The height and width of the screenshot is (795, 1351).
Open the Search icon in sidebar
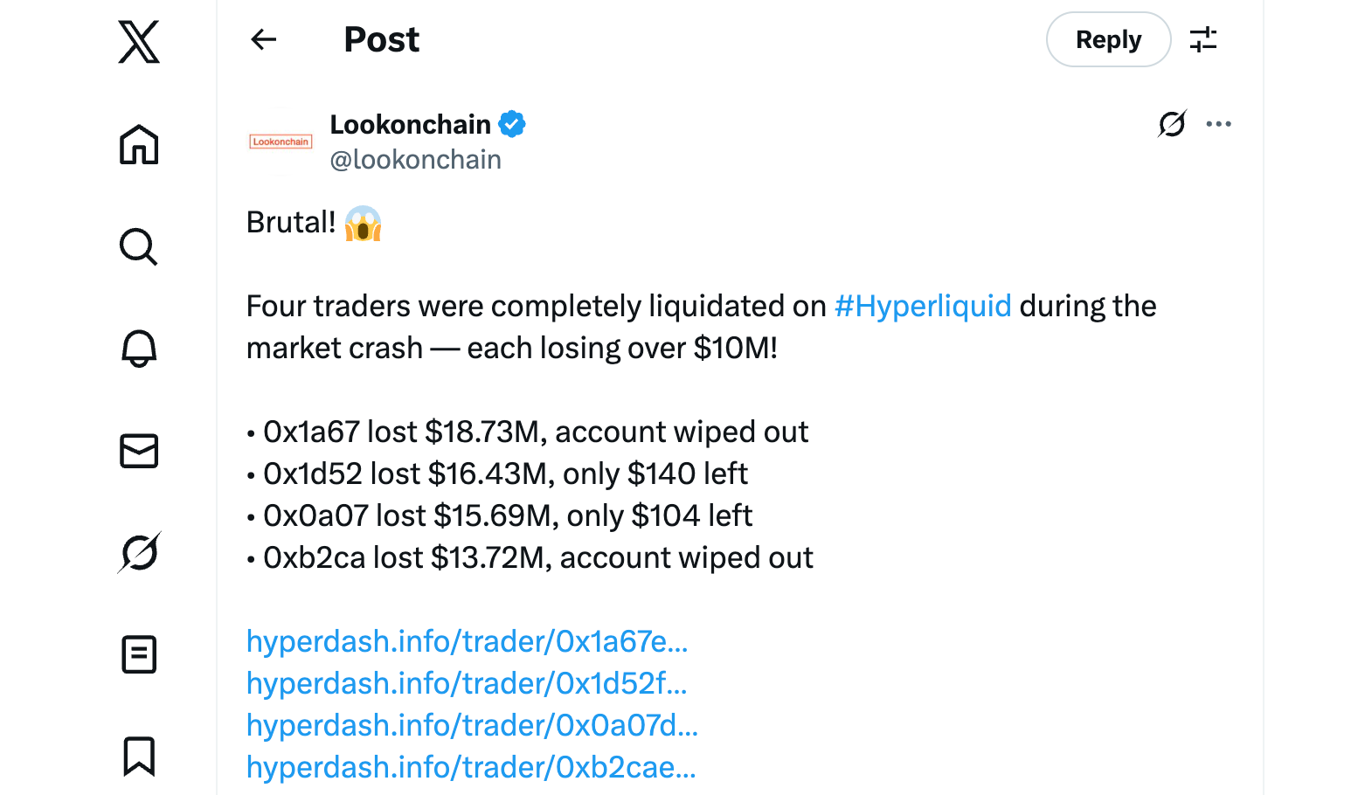(139, 247)
